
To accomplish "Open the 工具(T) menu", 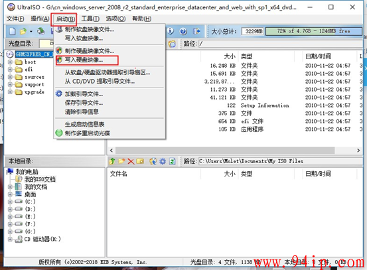I will [90, 19].
